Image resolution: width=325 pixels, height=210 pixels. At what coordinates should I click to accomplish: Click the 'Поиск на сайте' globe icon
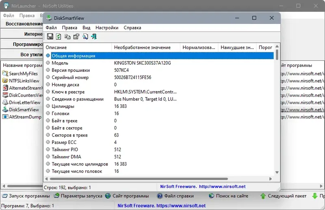click(x=211, y=196)
